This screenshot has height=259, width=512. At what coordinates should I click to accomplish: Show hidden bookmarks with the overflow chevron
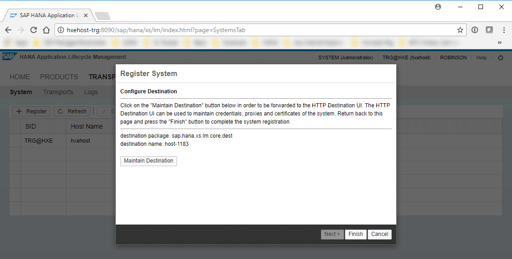tap(500, 43)
